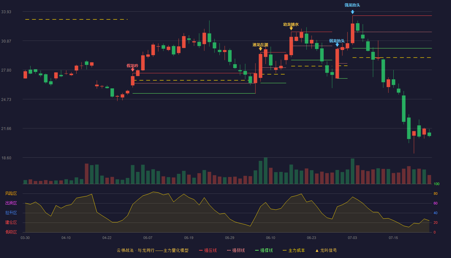Click the blue arrow under 强龙抬头 signal
This screenshot has width=451, height=258.
click(x=352, y=12)
